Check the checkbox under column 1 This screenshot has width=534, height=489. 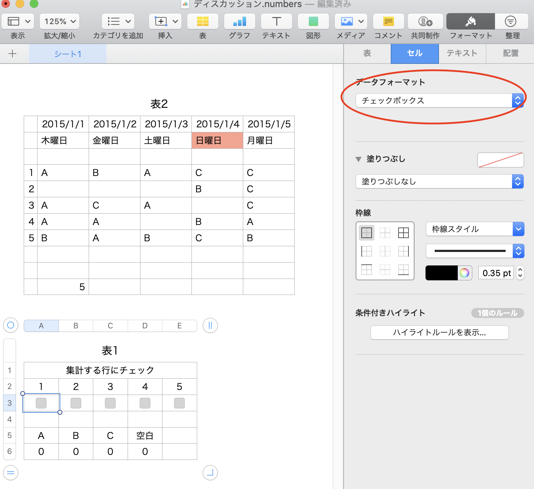coord(41,403)
